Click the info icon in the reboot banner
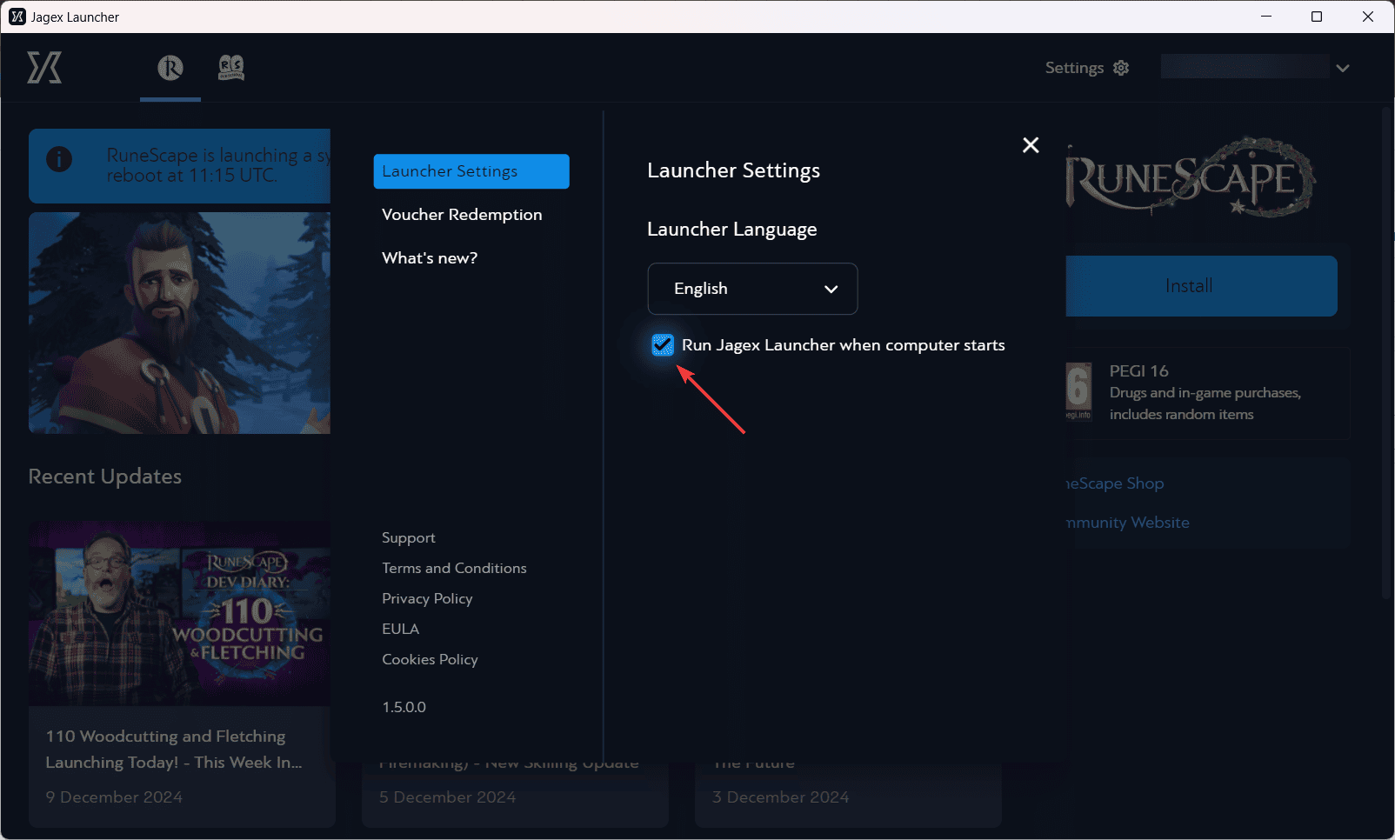1395x840 pixels. pyautogui.click(x=59, y=159)
